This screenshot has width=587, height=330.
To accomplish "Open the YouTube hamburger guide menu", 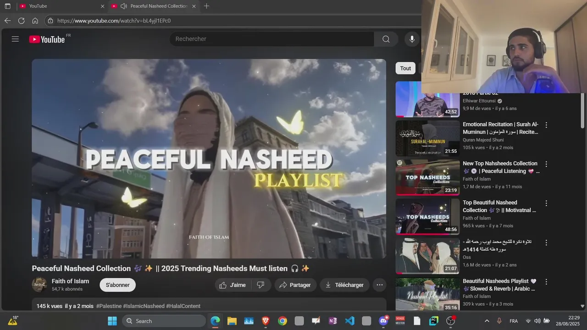I will click(x=15, y=39).
